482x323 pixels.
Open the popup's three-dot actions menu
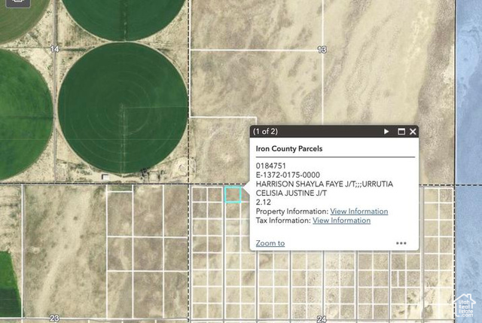pyautogui.click(x=401, y=243)
